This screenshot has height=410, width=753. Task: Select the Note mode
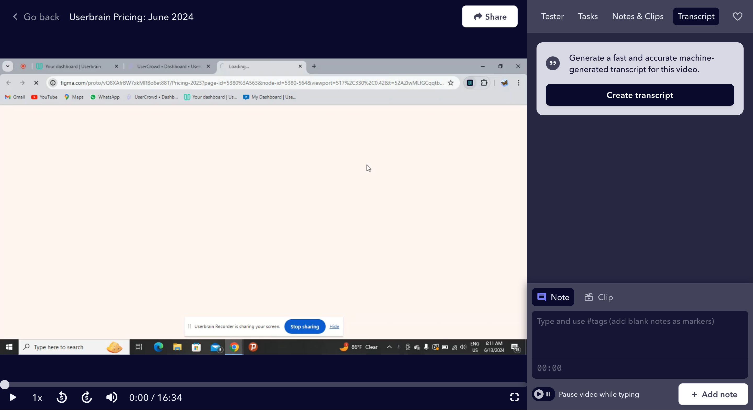[x=553, y=297]
